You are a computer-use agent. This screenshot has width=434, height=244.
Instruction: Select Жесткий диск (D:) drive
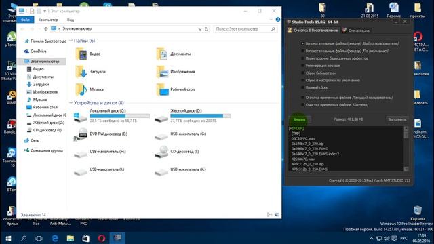(193, 116)
